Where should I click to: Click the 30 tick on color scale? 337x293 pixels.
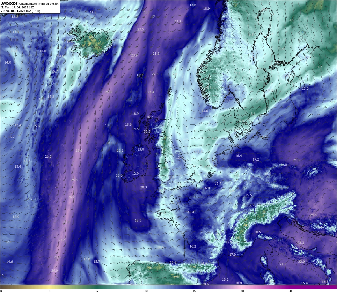[x=242, y=291]
